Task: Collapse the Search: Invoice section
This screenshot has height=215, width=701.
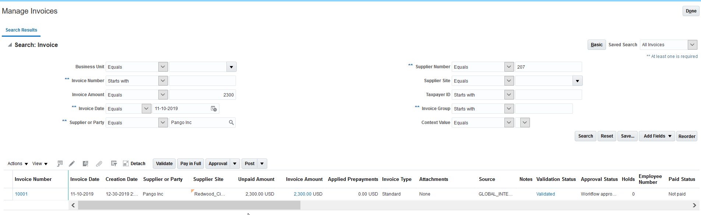Action: (x=10, y=45)
